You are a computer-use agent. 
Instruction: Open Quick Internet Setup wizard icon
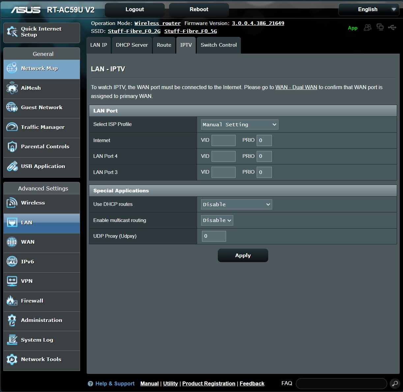pos(12,32)
